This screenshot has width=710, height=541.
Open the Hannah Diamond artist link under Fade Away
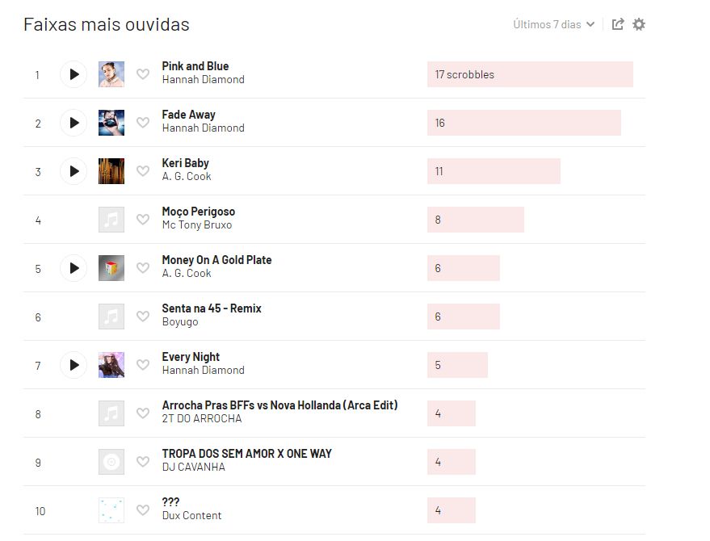tap(204, 128)
